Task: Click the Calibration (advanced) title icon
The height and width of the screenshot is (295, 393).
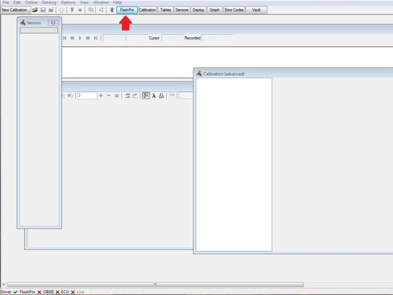Action: click(199, 74)
